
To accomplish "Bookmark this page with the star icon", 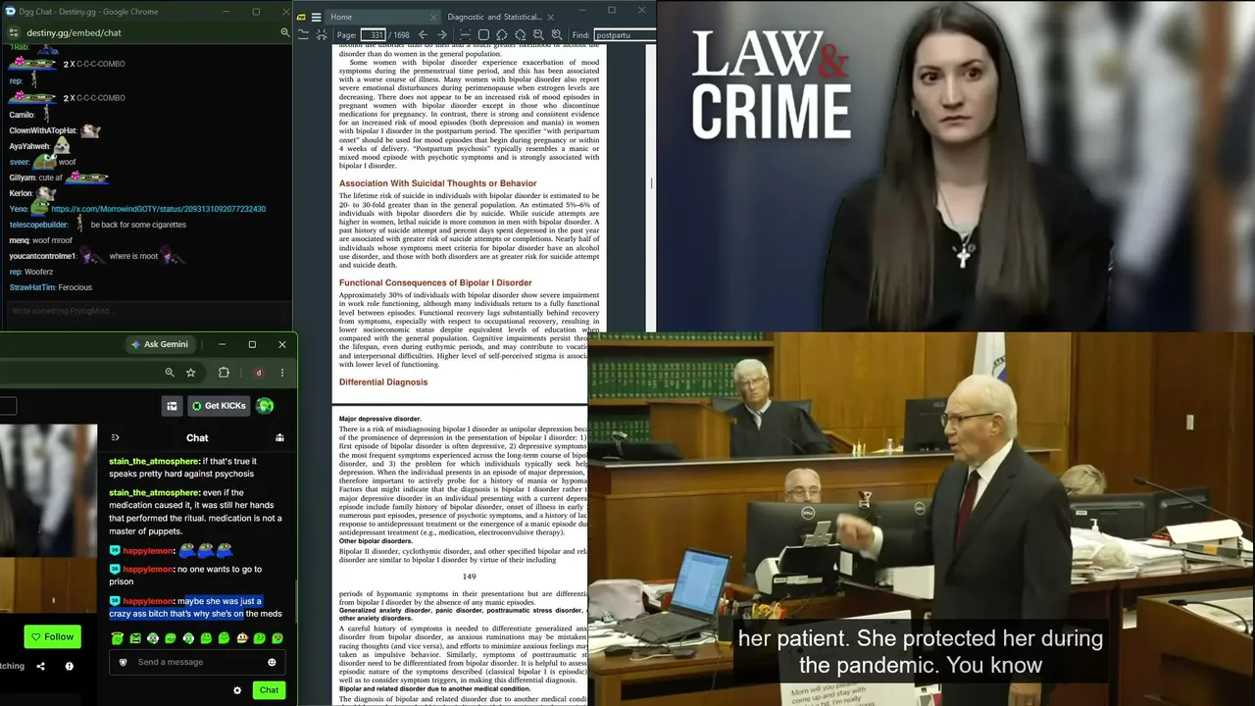I will 191,373.
